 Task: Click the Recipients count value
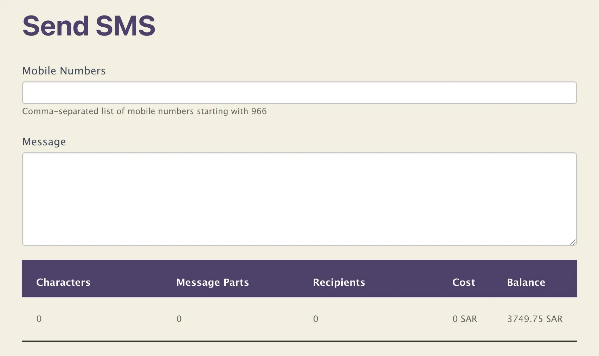(316, 319)
